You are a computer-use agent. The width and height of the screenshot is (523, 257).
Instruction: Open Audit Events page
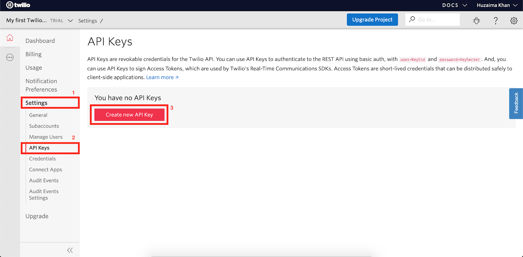pyautogui.click(x=44, y=181)
